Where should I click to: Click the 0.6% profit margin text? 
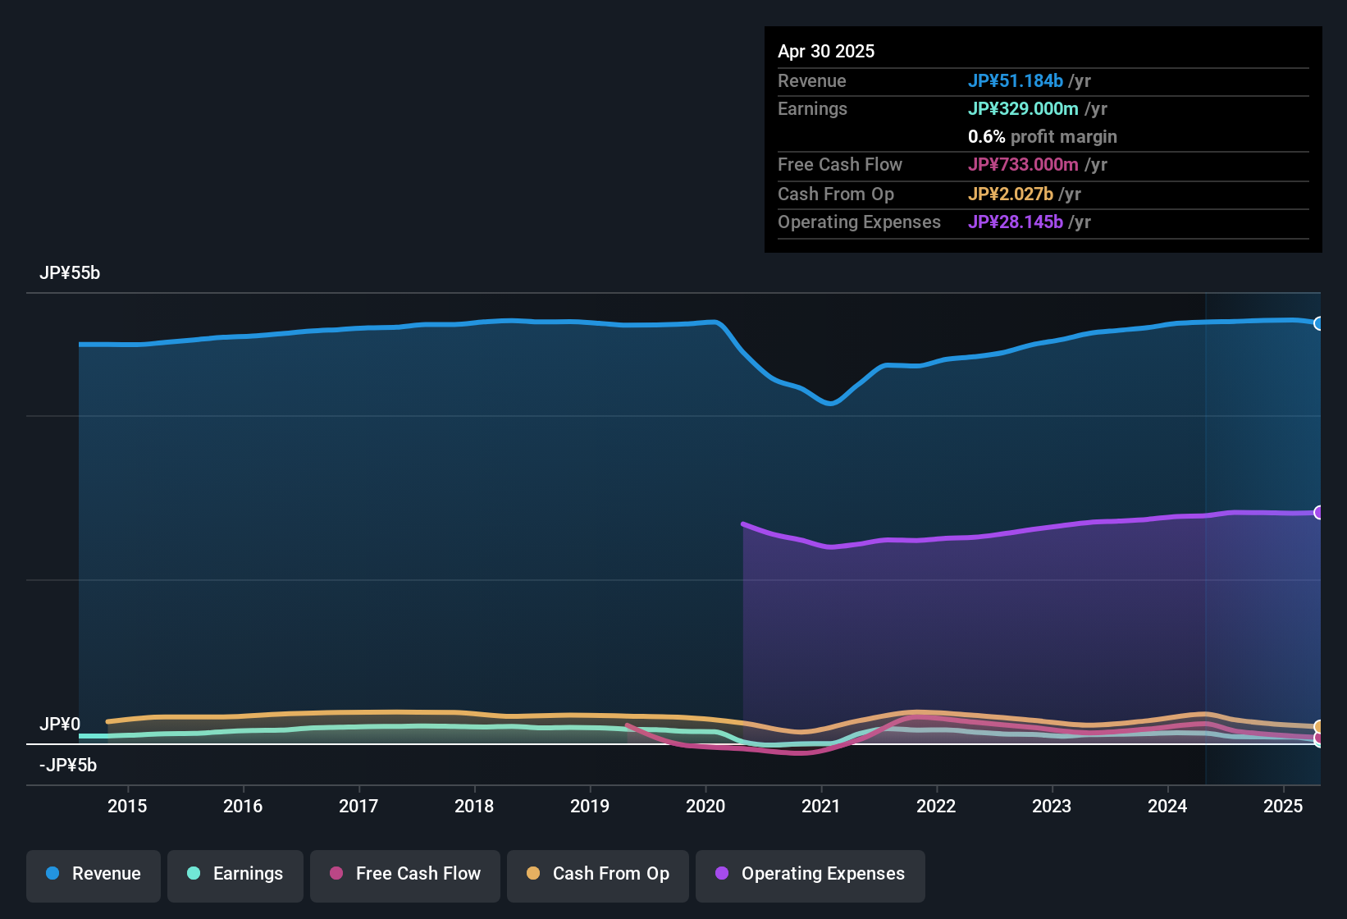pyautogui.click(x=1043, y=136)
